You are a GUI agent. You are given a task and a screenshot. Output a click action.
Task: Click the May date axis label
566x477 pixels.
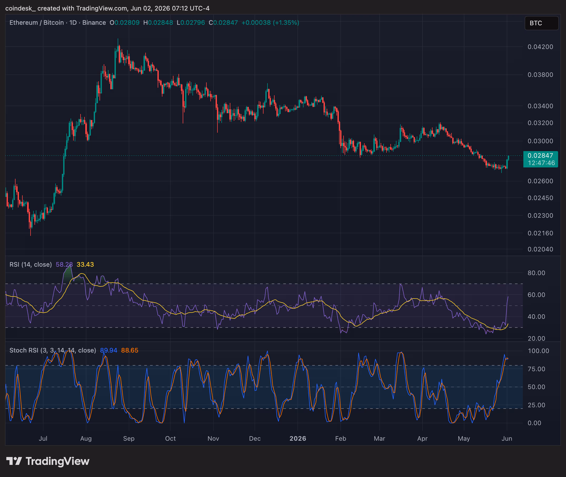coord(464,438)
